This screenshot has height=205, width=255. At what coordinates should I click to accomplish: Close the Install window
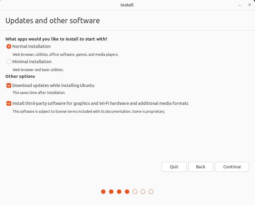pos(249,5)
